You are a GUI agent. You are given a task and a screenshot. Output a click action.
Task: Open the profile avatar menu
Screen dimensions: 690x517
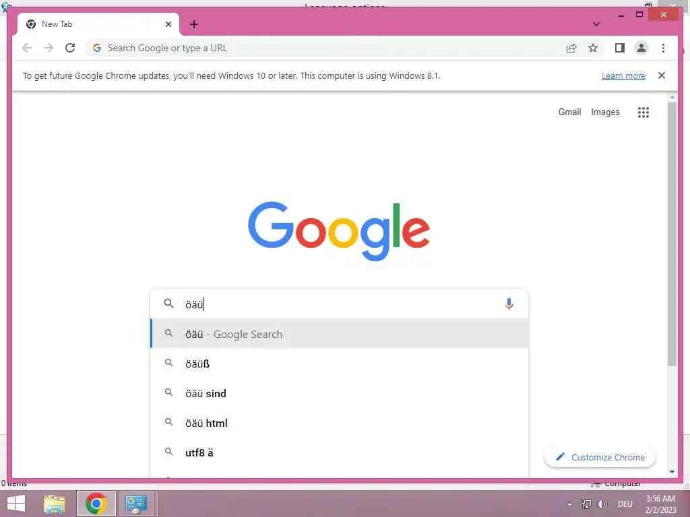coord(641,48)
